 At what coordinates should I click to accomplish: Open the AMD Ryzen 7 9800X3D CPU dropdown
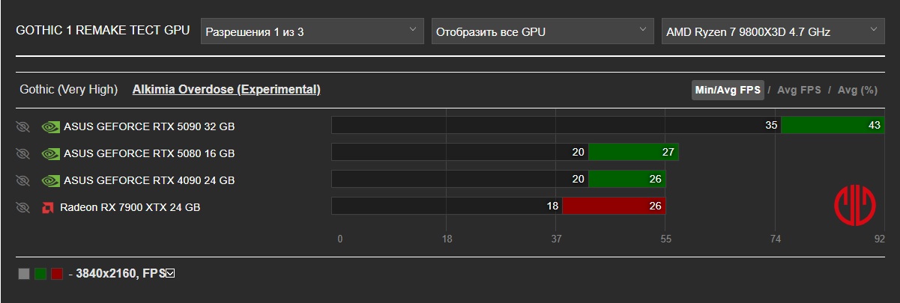click(x=773, y=31)
